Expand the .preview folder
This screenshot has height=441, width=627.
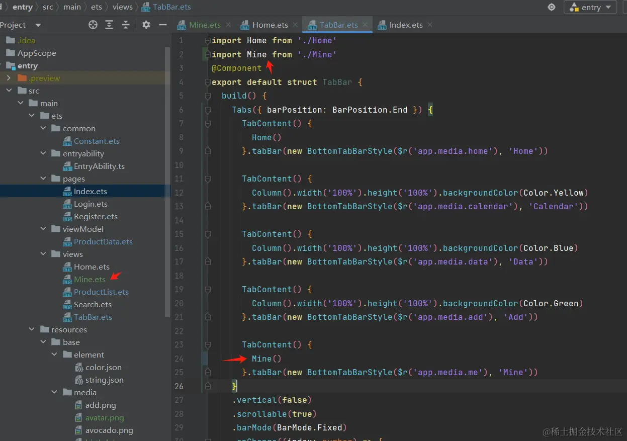click(x=9, y=78)
